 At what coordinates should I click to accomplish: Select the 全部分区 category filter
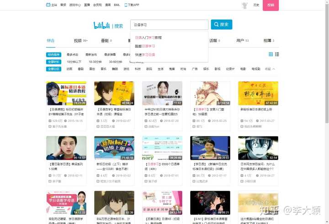click(x=54, y=69)
